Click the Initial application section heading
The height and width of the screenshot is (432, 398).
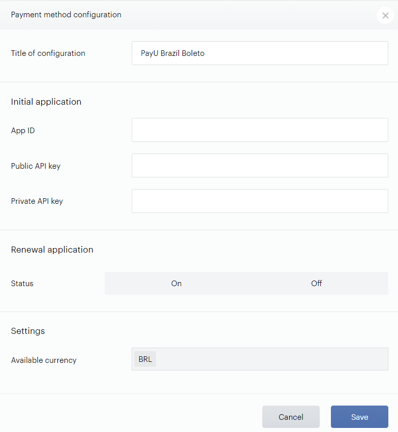[x=46, y=102]
